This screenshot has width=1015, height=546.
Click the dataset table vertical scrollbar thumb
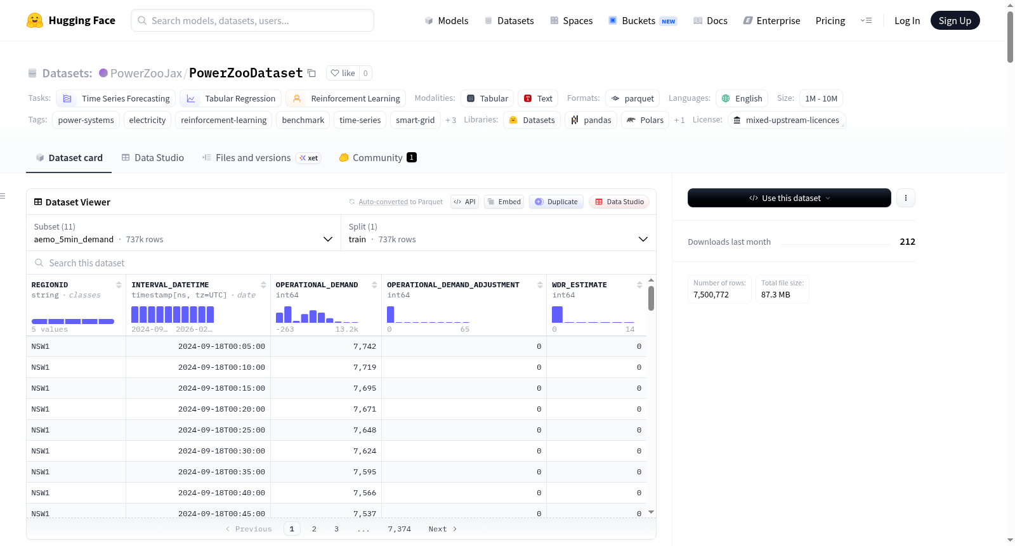[x=651, y=298]
